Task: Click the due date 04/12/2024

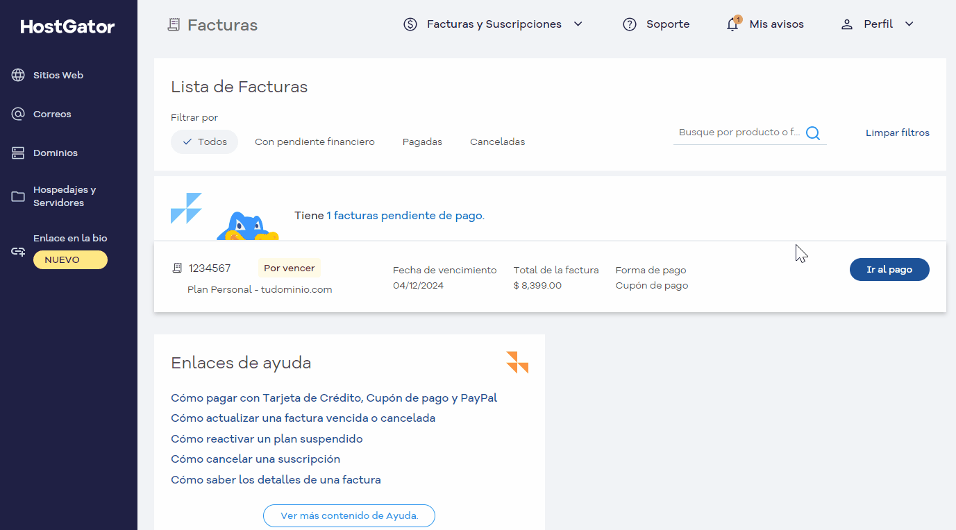Action: pyautogui.click(x=418, y=285)
